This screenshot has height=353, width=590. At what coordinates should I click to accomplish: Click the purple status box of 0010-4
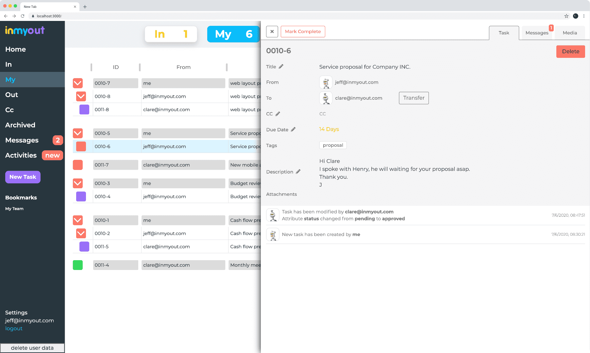(x=81, y=196)
